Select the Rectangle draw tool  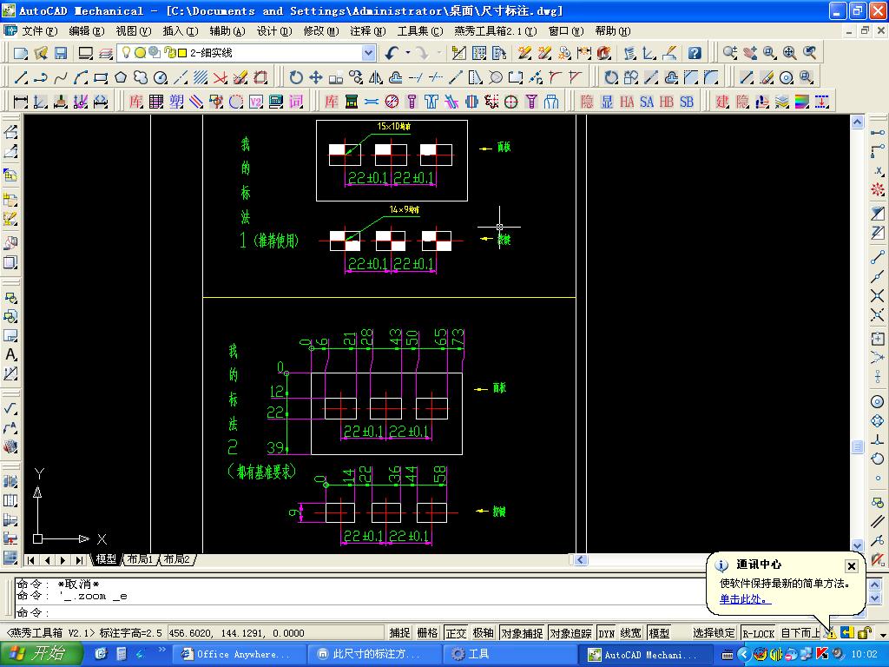(101, 77)
